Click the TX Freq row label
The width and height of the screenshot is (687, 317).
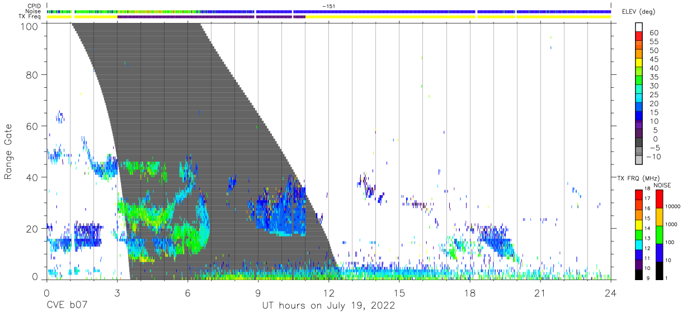[30, 17]
